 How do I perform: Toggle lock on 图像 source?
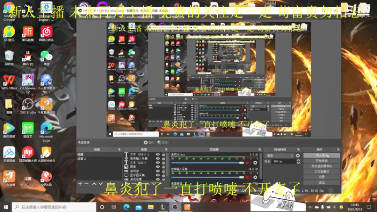point(164,167)
